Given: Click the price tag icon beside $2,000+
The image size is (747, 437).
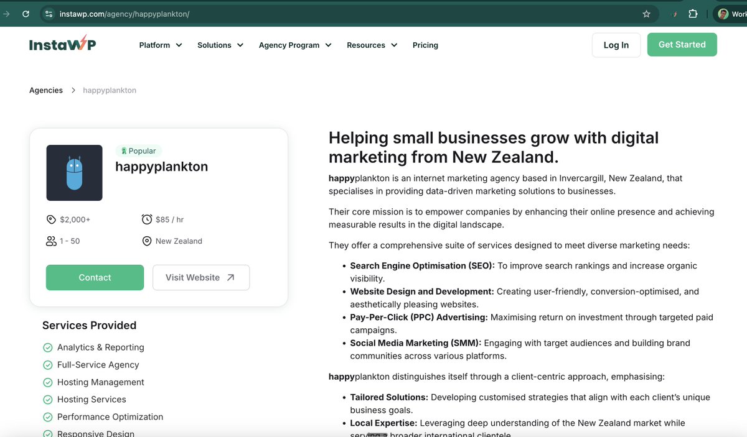Looking at the screenshot, I should (51, 219).
